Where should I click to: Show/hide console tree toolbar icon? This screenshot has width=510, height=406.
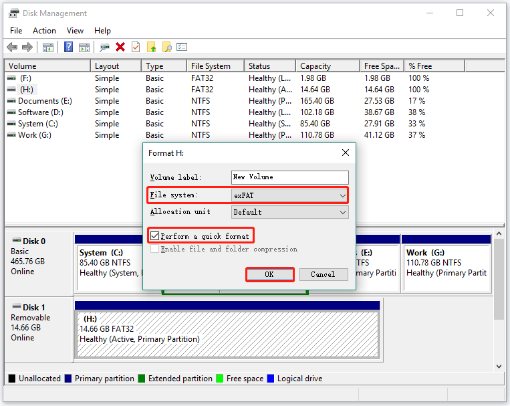tap(48, 47)
